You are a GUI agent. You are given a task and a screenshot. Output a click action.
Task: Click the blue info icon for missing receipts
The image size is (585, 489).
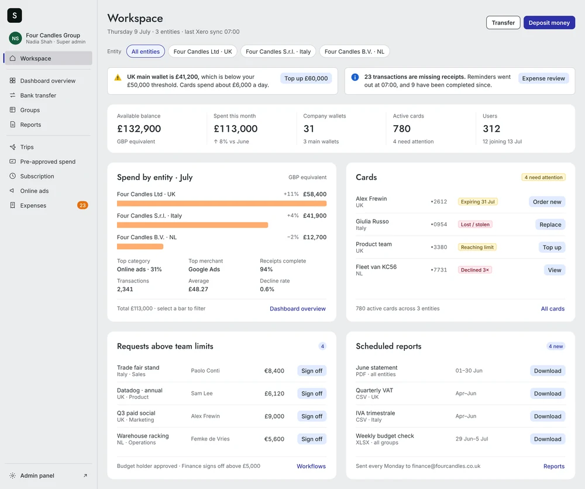pos(355,77)
